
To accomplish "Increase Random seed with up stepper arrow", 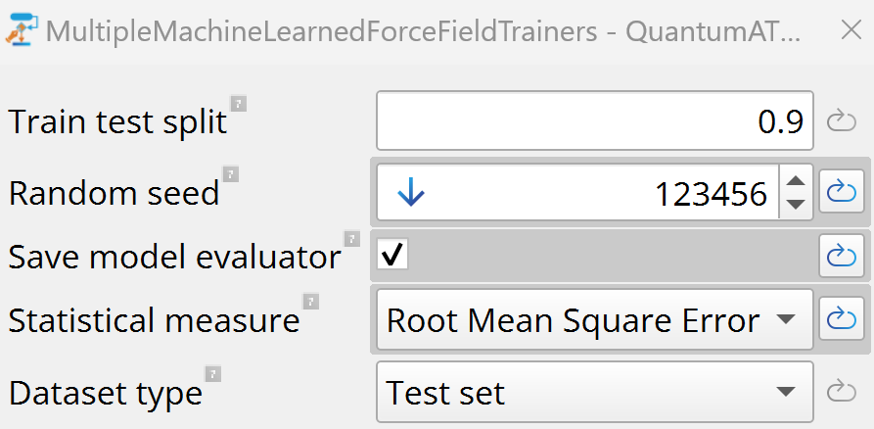I will 796,182.
